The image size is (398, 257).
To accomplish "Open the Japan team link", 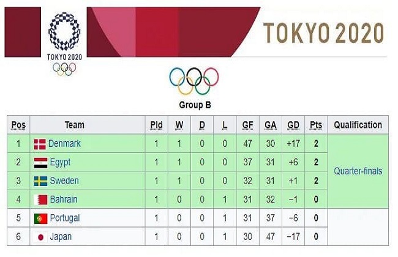I will 61,237.
